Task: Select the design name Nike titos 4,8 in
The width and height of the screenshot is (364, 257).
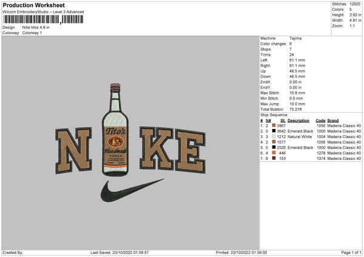Action: tap(36, 27)
